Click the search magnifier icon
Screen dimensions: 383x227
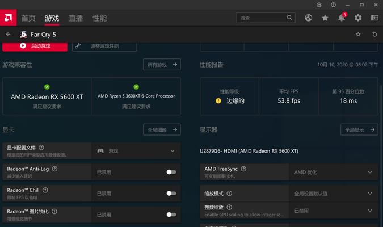(x=289, y=18)
